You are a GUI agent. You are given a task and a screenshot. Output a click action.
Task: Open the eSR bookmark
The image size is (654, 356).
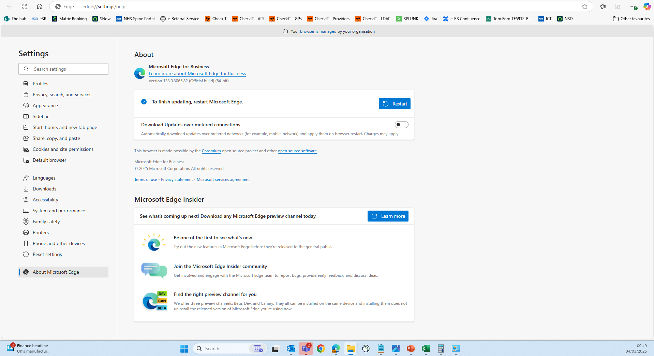[39, 19]
